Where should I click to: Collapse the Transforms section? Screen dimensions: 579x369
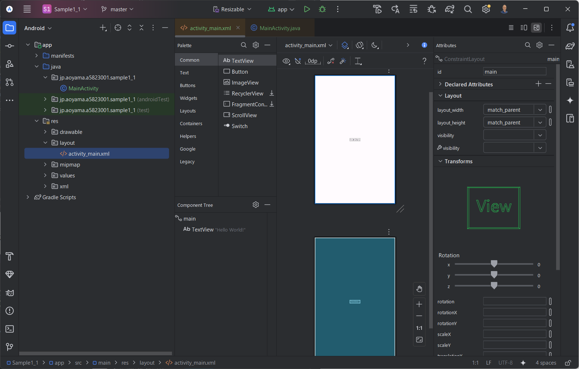click(x=440, y=161)
